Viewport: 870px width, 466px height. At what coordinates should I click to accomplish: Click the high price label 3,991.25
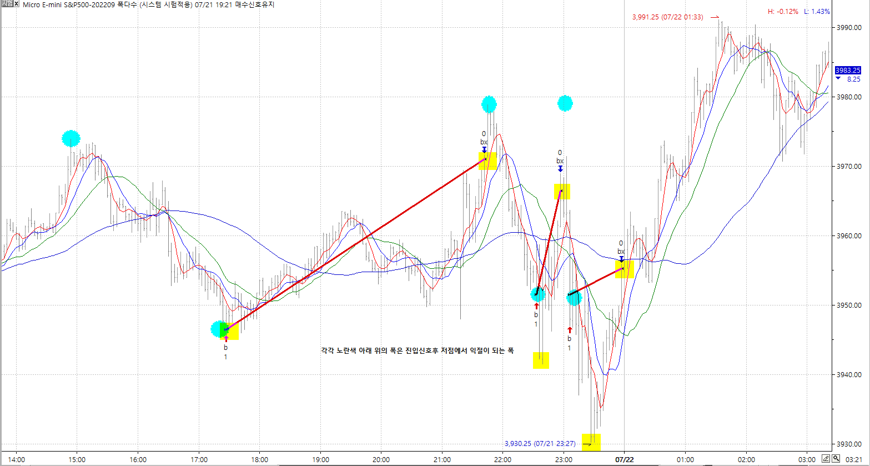coord(667,17)
